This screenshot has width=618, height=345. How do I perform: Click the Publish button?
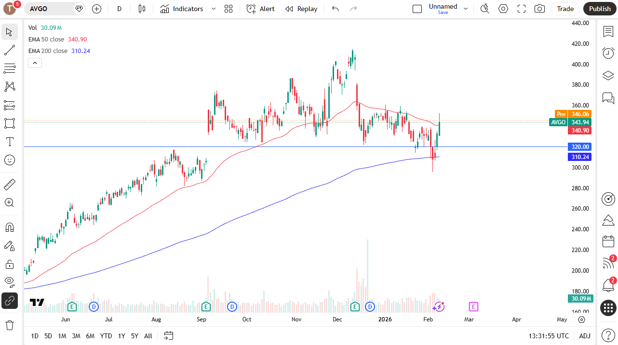pyautogui.click(x=600, y=9)
